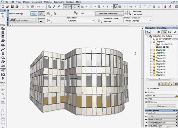Open the Home Story Automatic dropdown
The width and height of the screenshot is (178, 128).
tap(81, 21)
